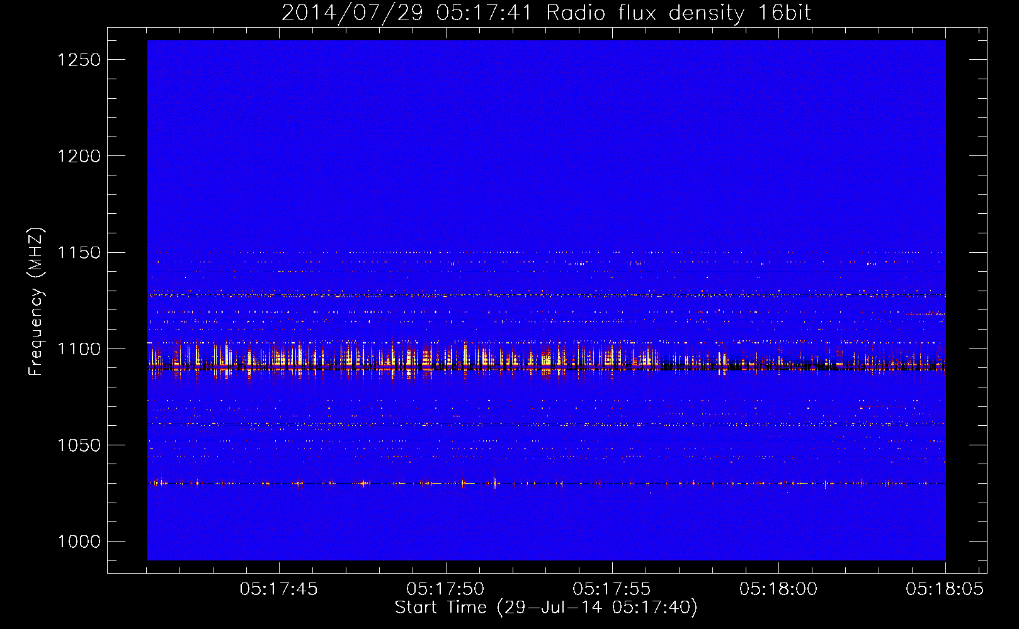Click the 1150 frequency tick label
The width and height of the screenshot is (1019, 629).
click(x=79, y=253)
